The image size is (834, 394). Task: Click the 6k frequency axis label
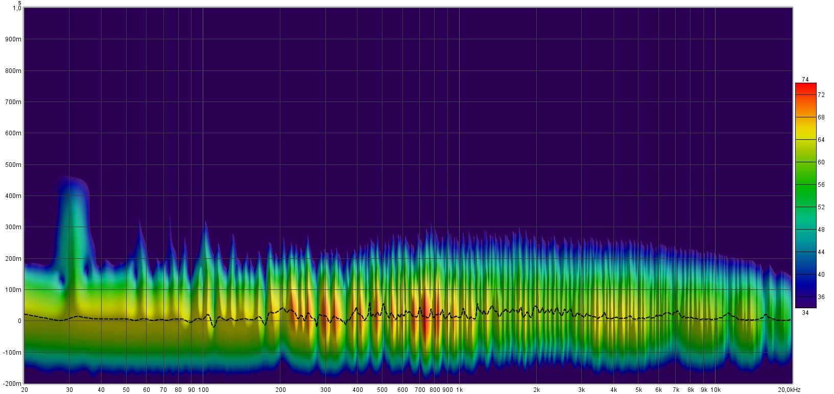tap(659, 390)
